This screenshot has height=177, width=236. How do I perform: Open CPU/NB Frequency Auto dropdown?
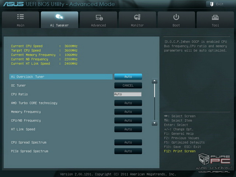[x=128, y=121]
